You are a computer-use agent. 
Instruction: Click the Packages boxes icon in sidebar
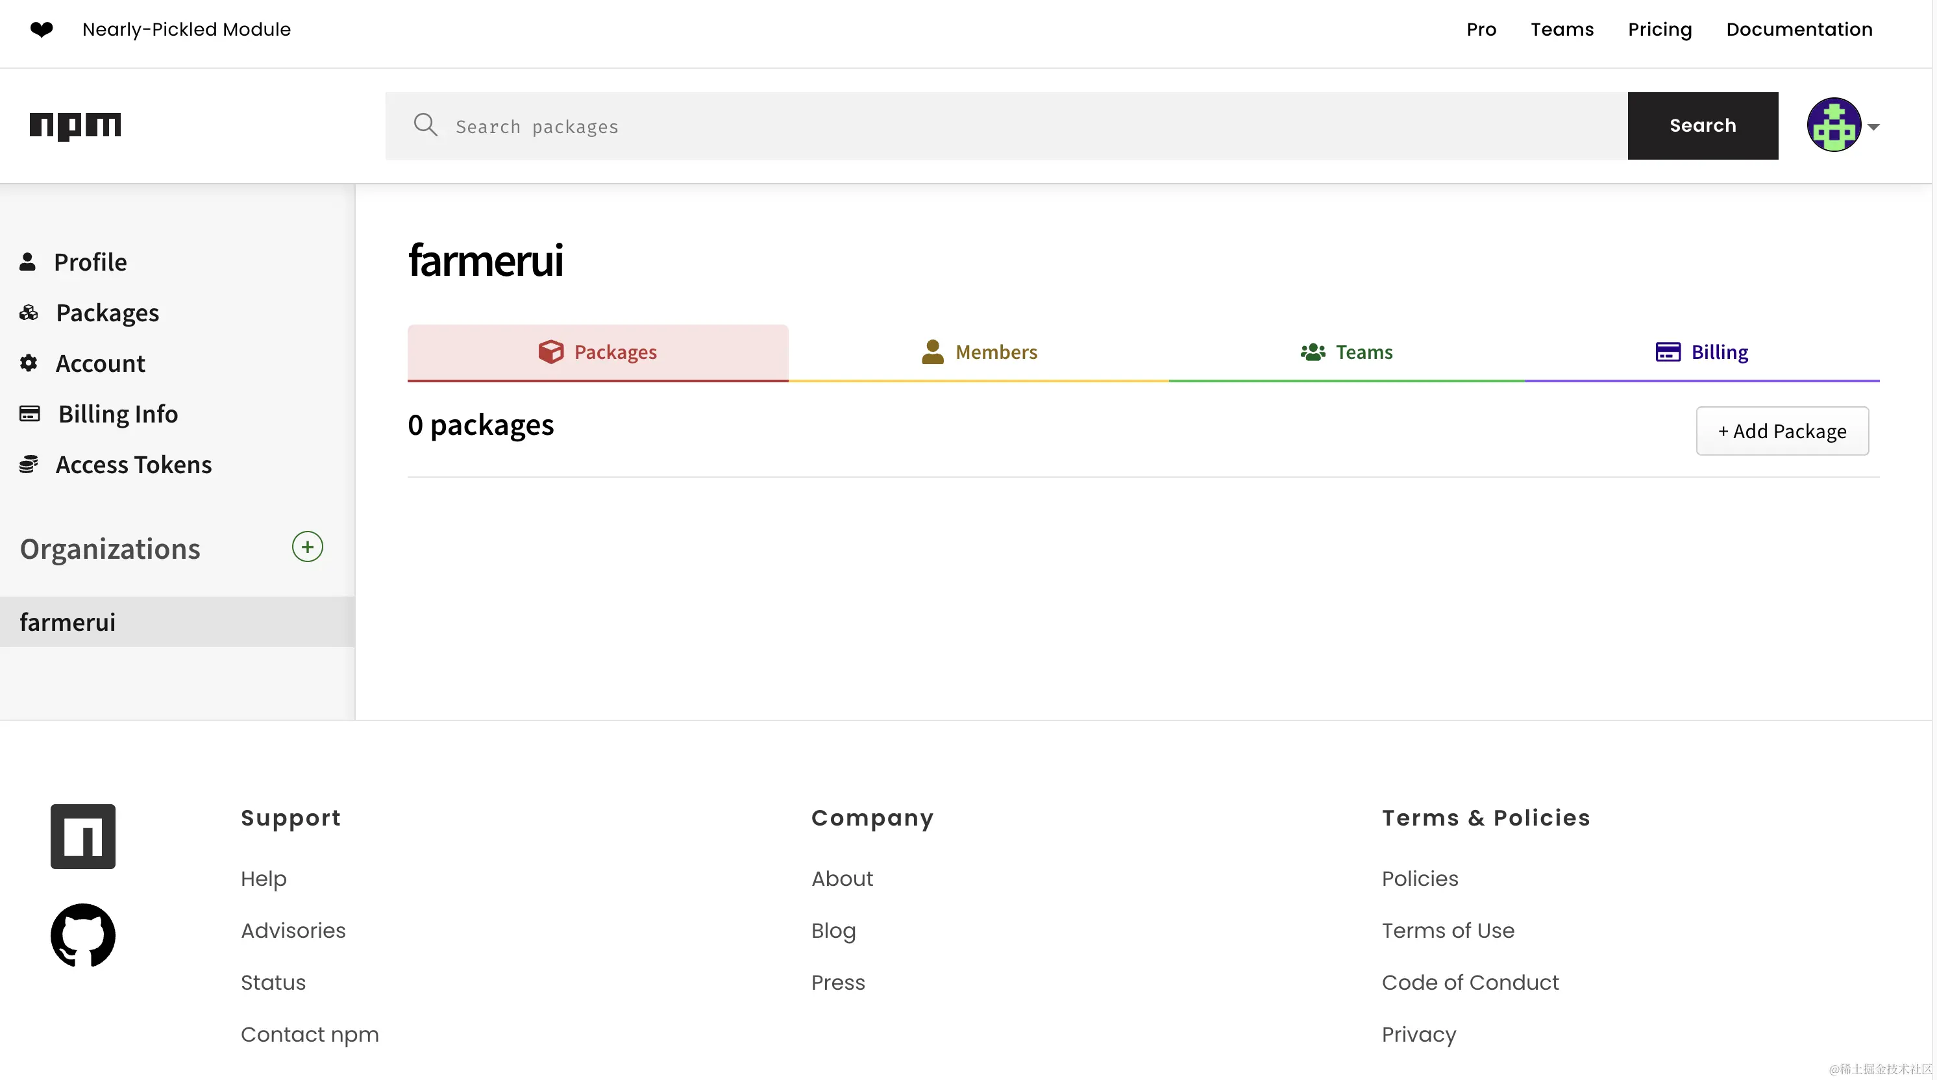pyautogui.click(x=29, y=312)
